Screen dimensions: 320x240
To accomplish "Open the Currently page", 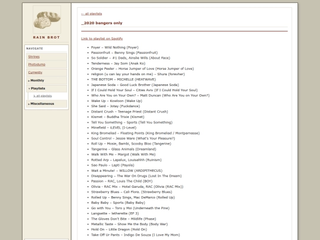I will (35, 72).
